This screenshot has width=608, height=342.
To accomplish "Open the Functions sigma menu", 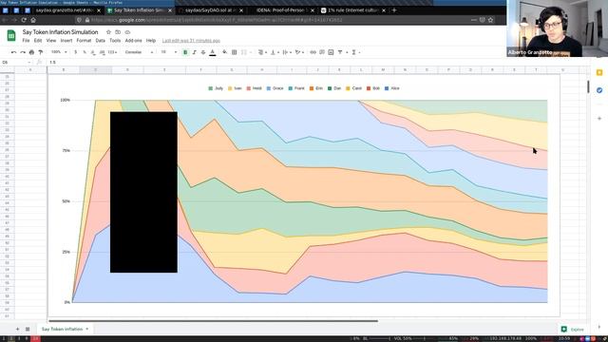I will coord(354,52).
